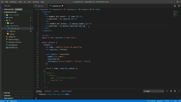Open the File menu
This screenshot has height=102, width=181.
tap(2, 2)
